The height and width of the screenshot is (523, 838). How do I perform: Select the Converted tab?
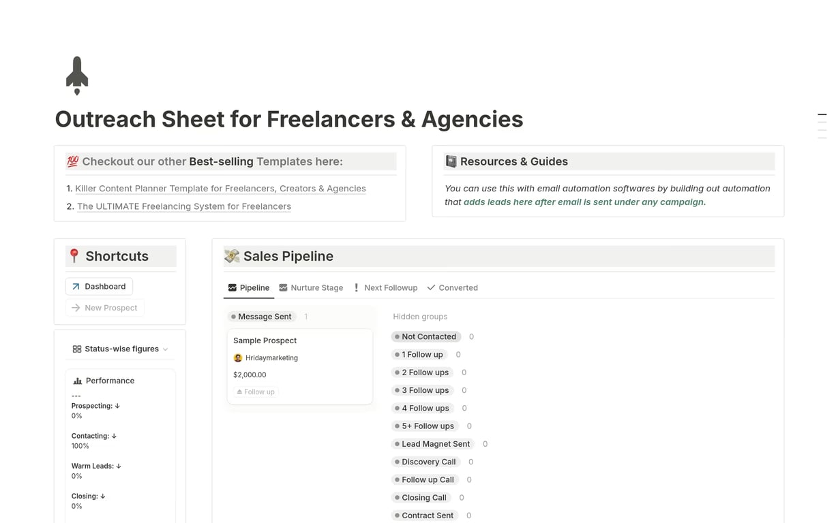(x=452, y=287)
